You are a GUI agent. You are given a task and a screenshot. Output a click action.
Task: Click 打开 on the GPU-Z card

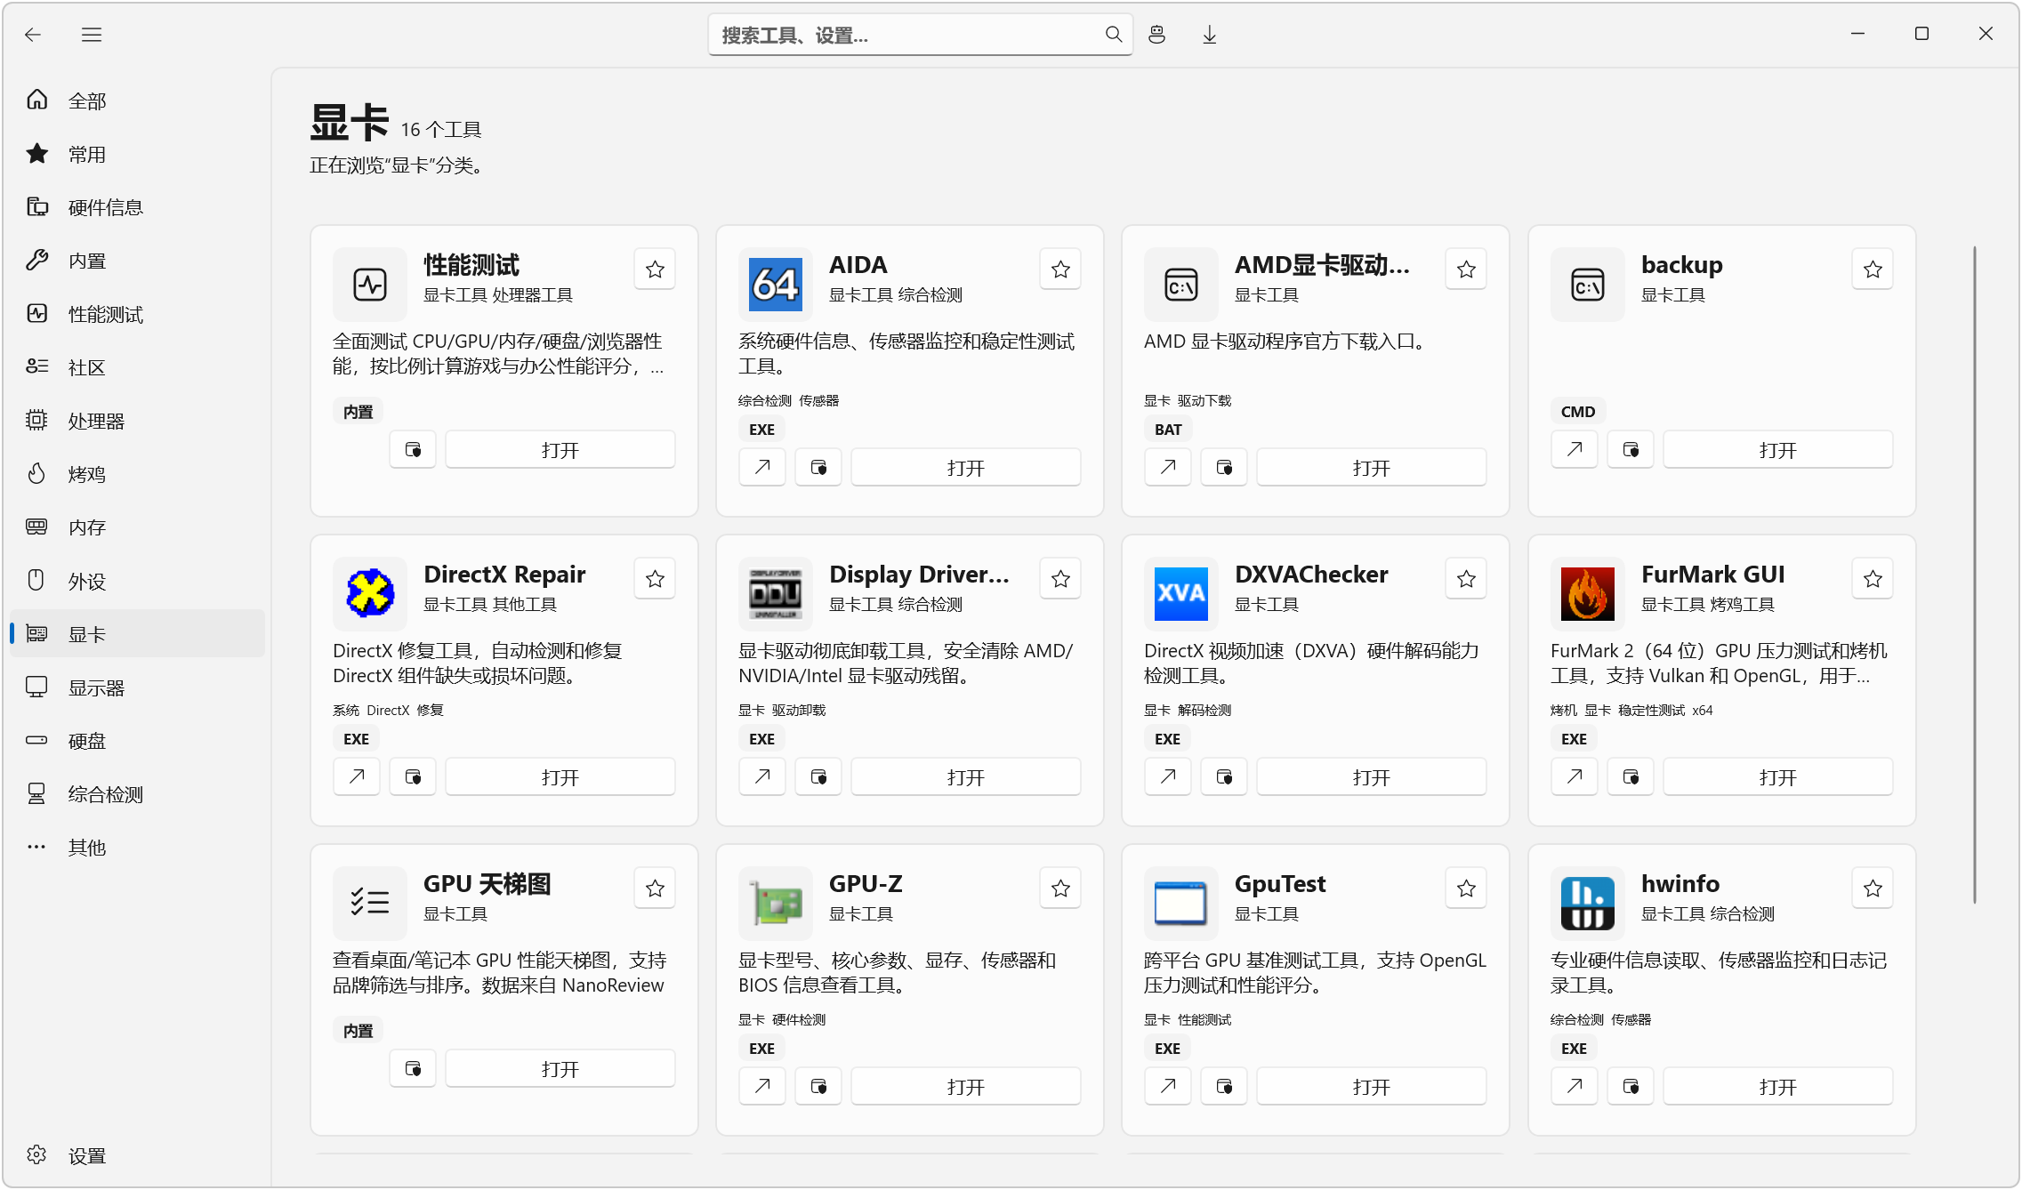pyautogui.click(x=966, y=1087)
